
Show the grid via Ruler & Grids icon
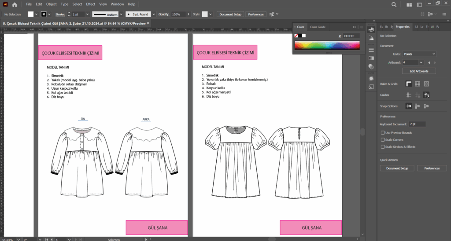point(418,84)
